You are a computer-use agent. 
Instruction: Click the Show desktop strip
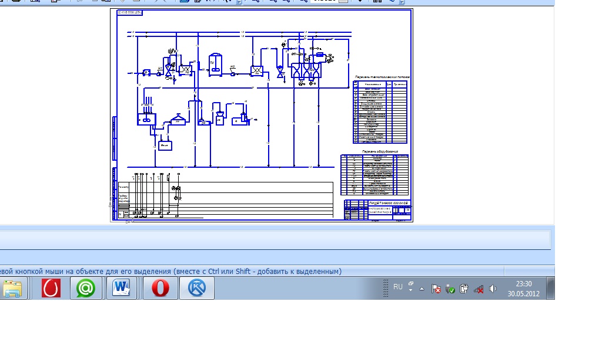(x=551, y=288)
